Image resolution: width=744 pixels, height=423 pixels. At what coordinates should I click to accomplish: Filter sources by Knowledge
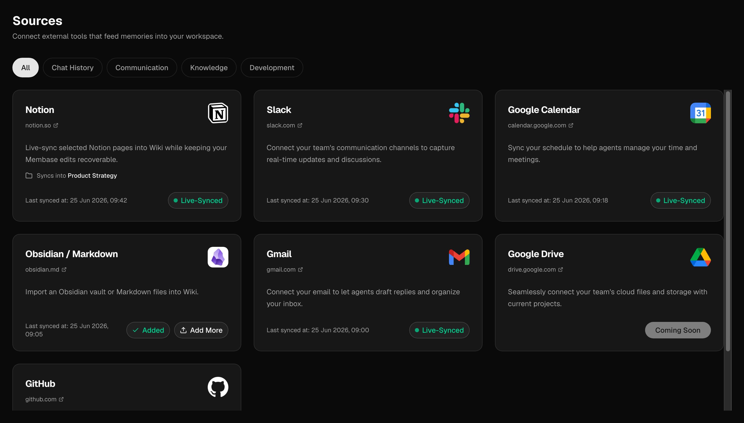(209, 67)
